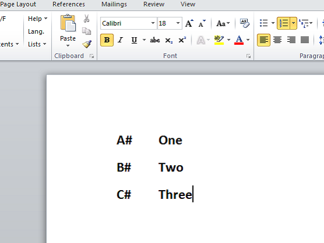Viewport: 324px width, 243px height.
Task: Center align the paragraph text
Action: coord(277,40)
